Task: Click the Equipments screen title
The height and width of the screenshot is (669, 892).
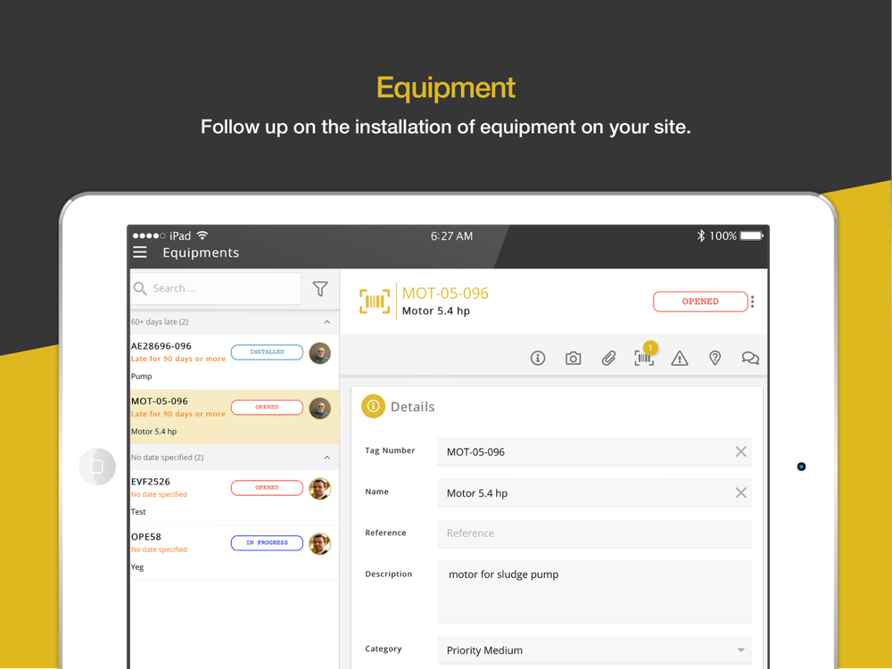Action: (x=201, y=252)
